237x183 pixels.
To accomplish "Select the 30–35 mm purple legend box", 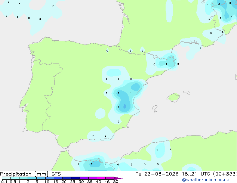I will click(84, 178).
